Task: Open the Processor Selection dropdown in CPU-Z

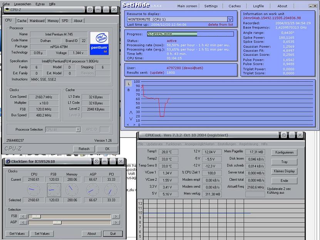Action: 78,129
